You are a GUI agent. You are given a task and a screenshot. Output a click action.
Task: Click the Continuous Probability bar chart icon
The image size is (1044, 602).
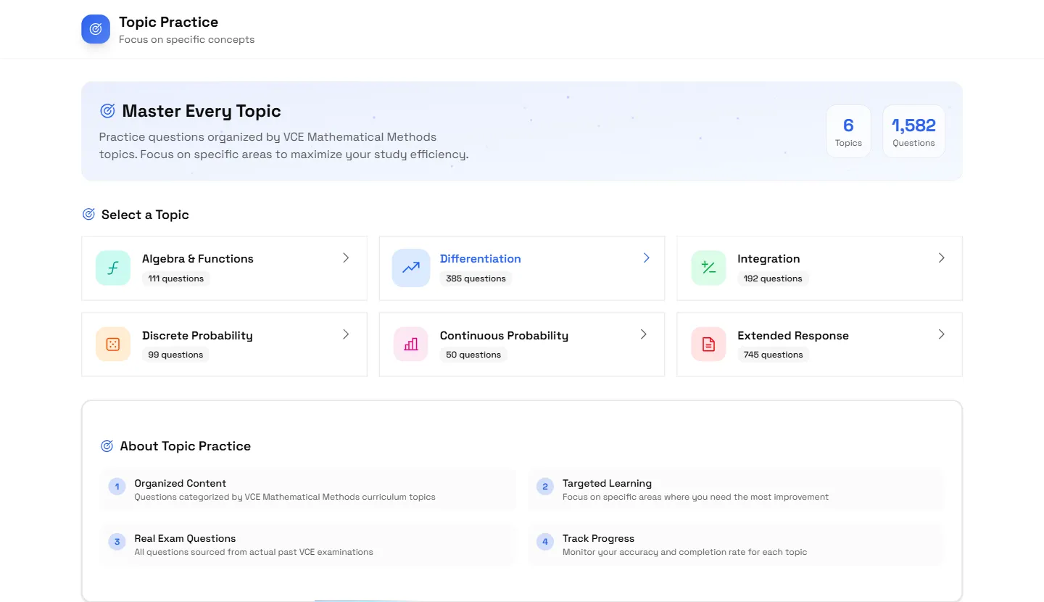click(410, 344)
